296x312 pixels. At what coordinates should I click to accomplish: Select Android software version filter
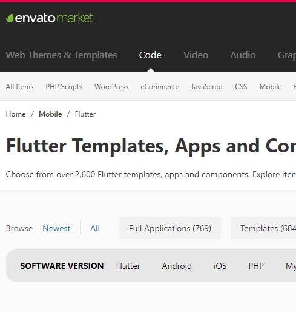pos(177,266)
